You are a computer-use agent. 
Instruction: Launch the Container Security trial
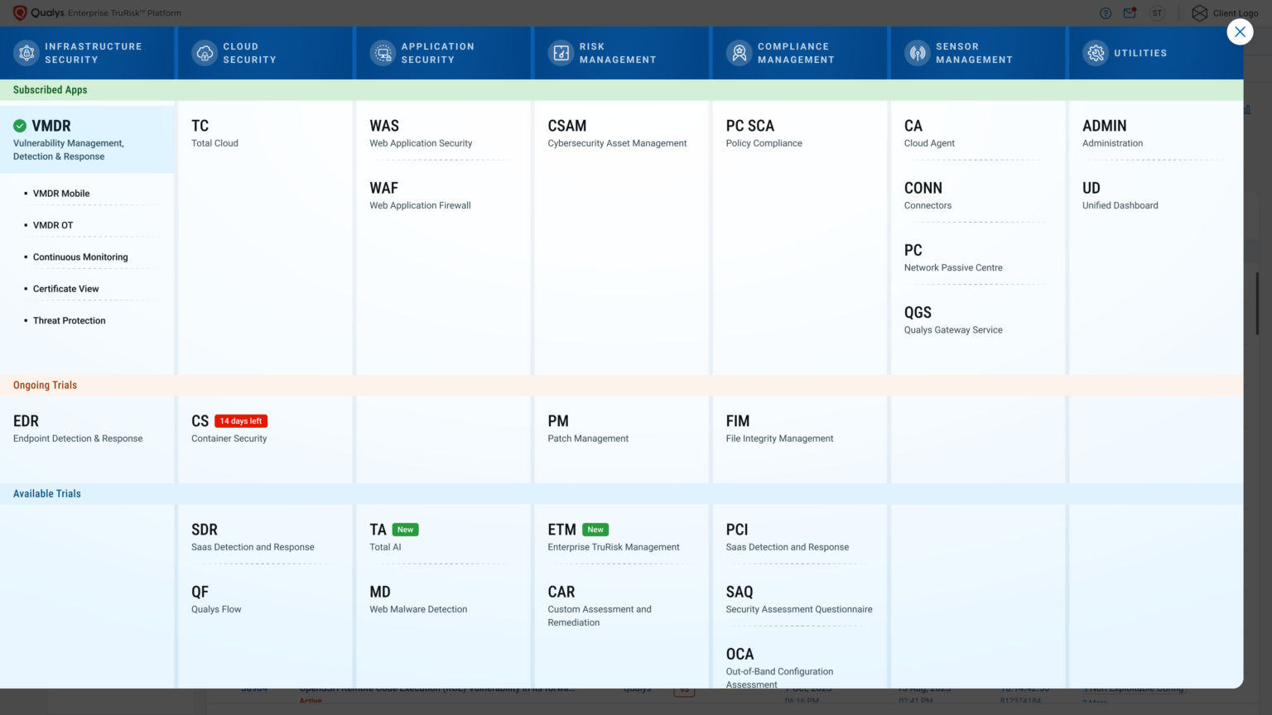point(200,420)
